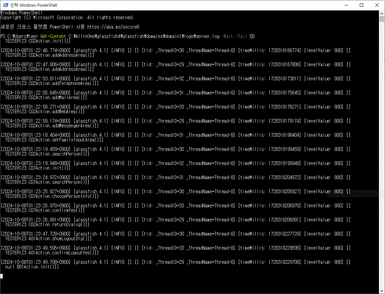
Task: Click the PowerShell icon in the title bar
Action: [x=5, y=5]
